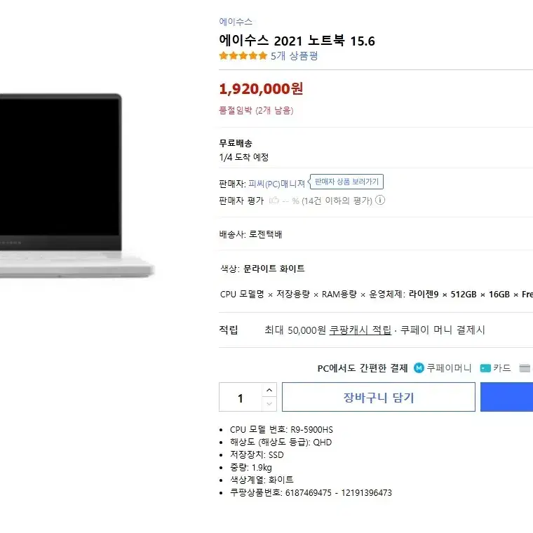Click the green card payment icon
This screenshot has width=533, height=533.
[x=485, y=367]
